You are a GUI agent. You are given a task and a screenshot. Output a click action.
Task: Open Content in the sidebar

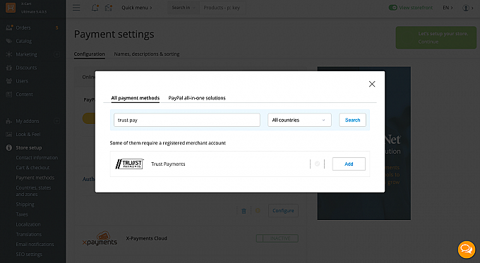point(24,94)
